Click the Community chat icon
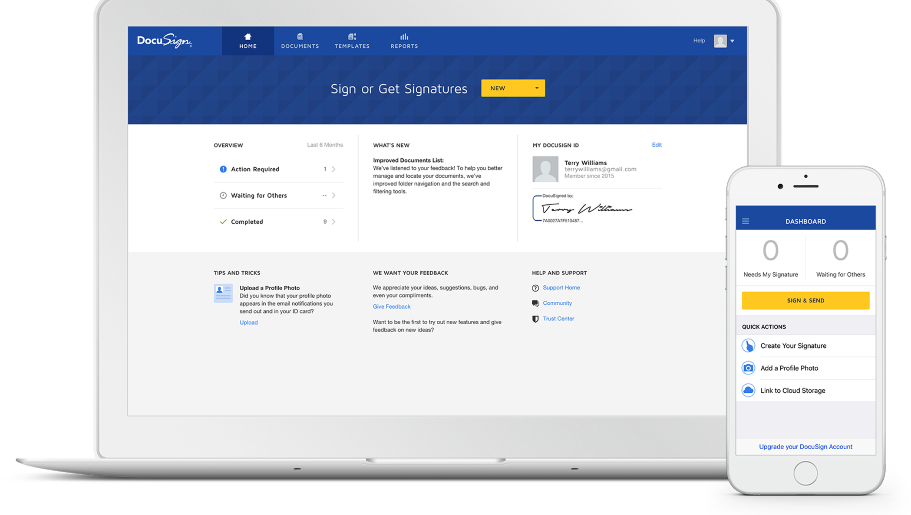 (x=535, y=303)
